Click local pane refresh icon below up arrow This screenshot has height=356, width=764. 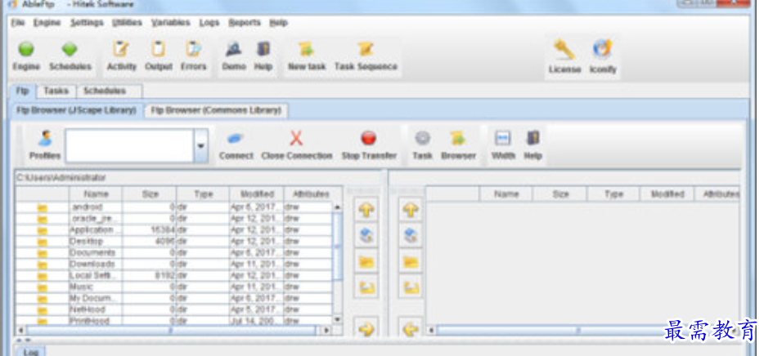[366, 236]
